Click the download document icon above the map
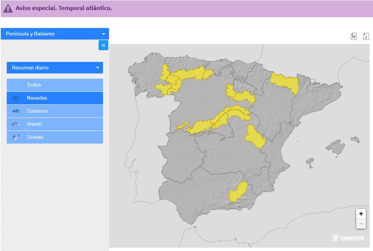 click(366, 36)
